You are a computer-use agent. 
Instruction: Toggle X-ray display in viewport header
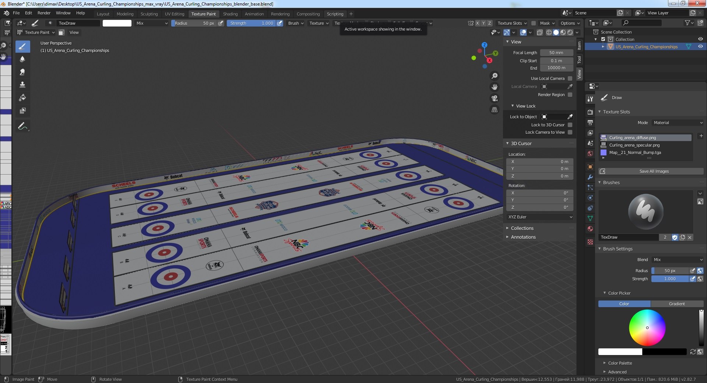click(539, 32)
